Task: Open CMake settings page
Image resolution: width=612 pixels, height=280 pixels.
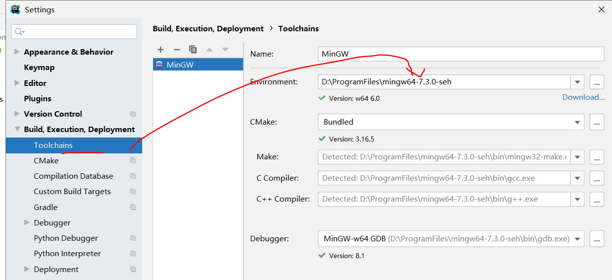Action: (x=46, y=161)
